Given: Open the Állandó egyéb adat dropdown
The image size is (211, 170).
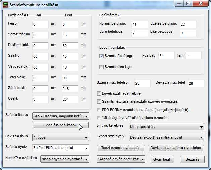Looking at the screenshot, I should (x=121, y=159).
